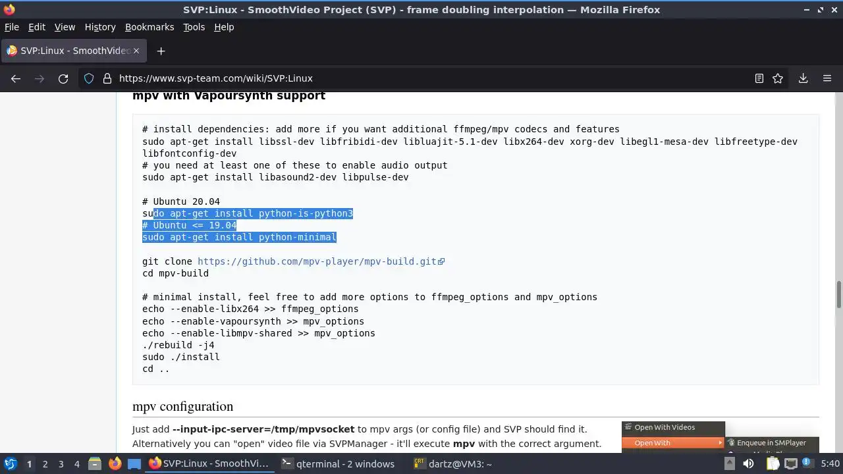The width and height of the screenshot is (843, 474).
Task: Click Open With Videos context entry
Action: [673, 428]
